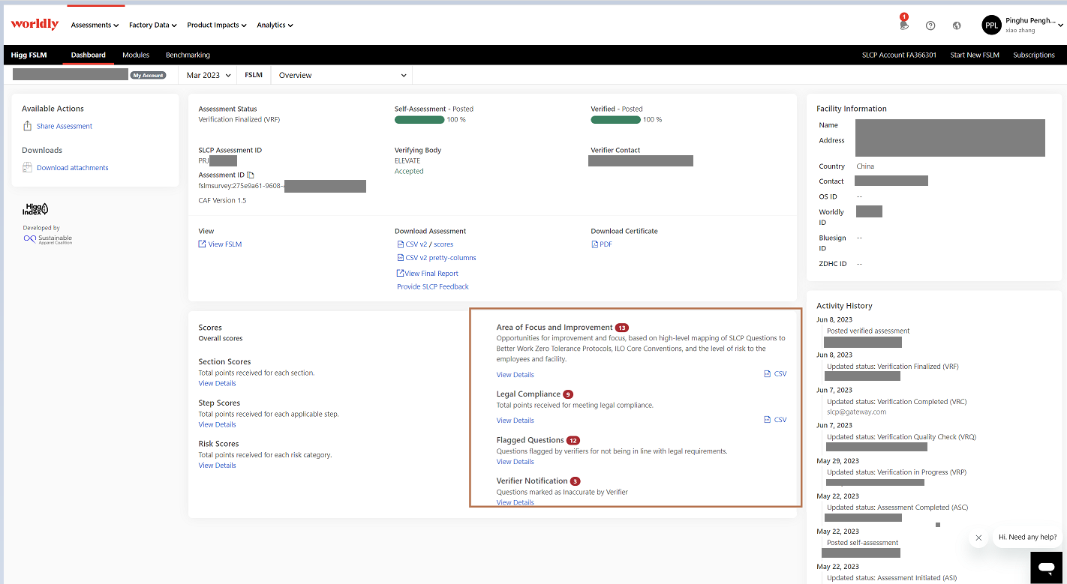This screenshot has width=1067, height=584.
Task: Click the Self-Assessment 100% progress bar
Action: [x=419, y=119]
